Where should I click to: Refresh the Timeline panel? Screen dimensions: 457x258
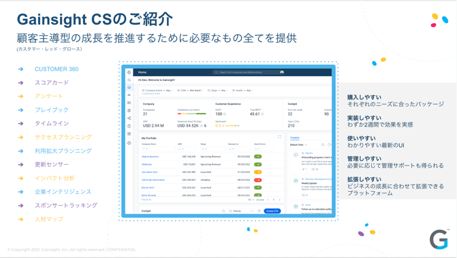tap(330, 145)
